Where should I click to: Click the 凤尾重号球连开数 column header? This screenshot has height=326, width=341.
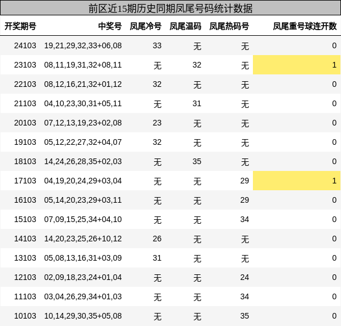pos(305,26)
